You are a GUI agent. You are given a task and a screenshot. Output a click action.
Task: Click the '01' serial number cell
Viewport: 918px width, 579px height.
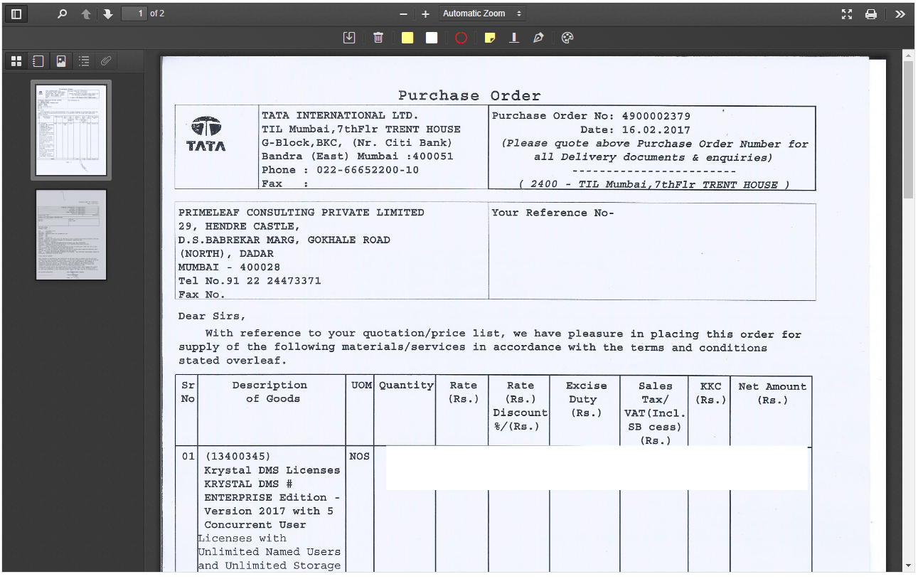[x=188, y=457]
